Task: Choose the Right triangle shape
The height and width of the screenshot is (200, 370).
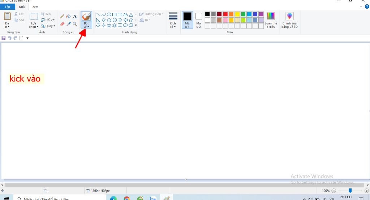Action: click(x=98, y=20)
